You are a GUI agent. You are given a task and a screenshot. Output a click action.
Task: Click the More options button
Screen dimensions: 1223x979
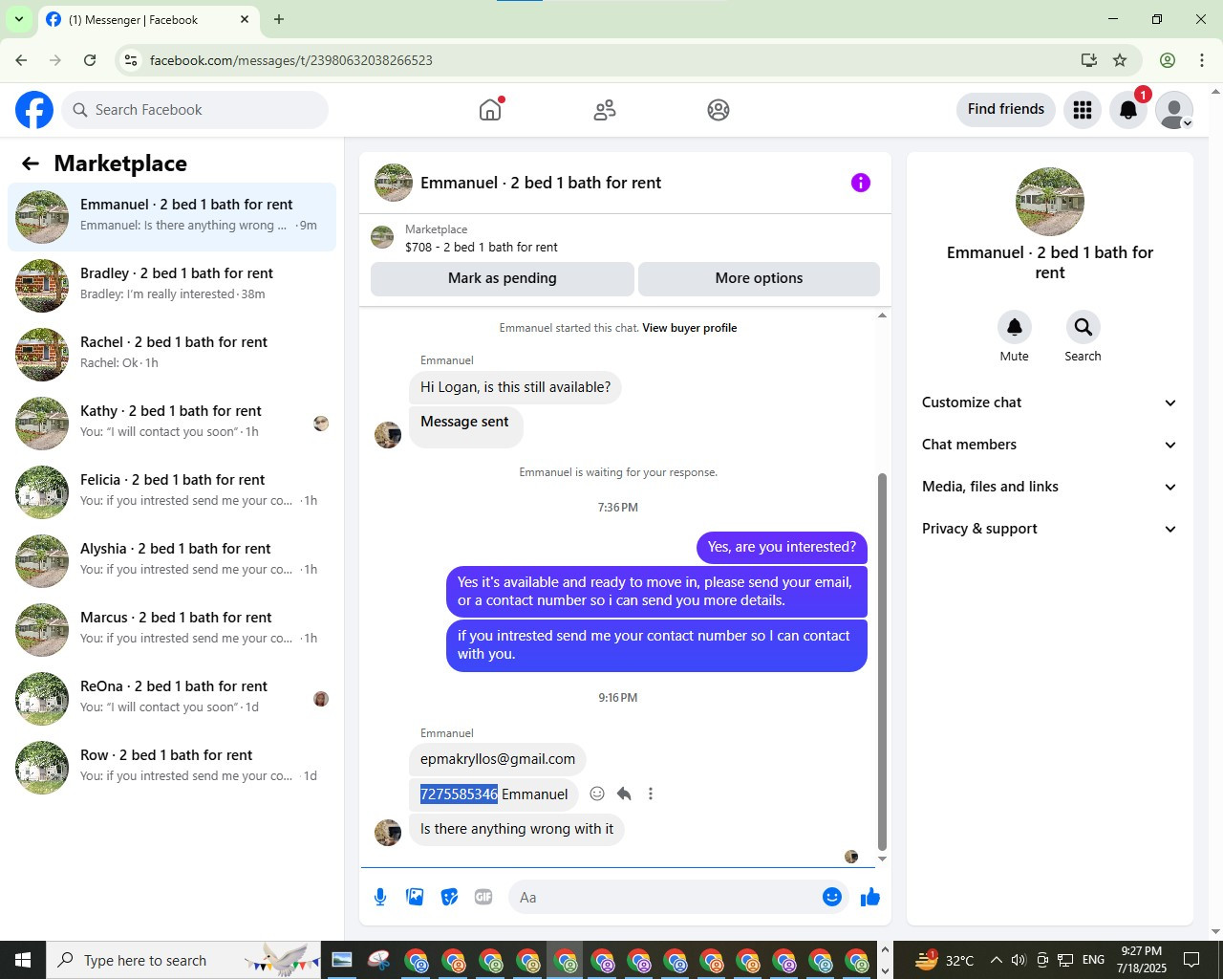[x=759, y=278]
